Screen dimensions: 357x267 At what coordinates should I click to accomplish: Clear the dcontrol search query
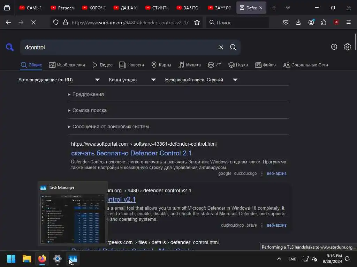[221, 47]
